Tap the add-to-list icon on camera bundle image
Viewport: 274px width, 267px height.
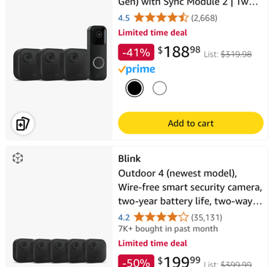tap(23, 123)
